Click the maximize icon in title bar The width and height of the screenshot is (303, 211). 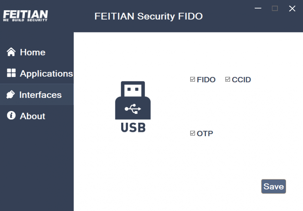coord(274,8)
